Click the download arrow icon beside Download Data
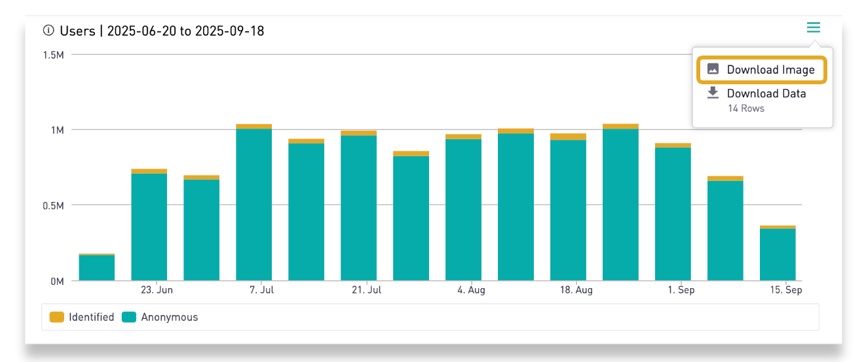Viewport: 866px width, 362px height. point(713,93)
